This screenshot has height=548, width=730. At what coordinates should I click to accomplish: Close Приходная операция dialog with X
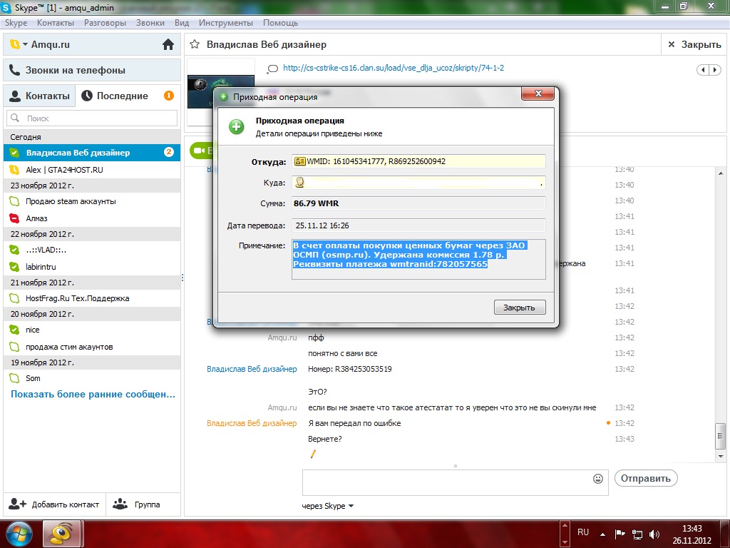point(538,93)
